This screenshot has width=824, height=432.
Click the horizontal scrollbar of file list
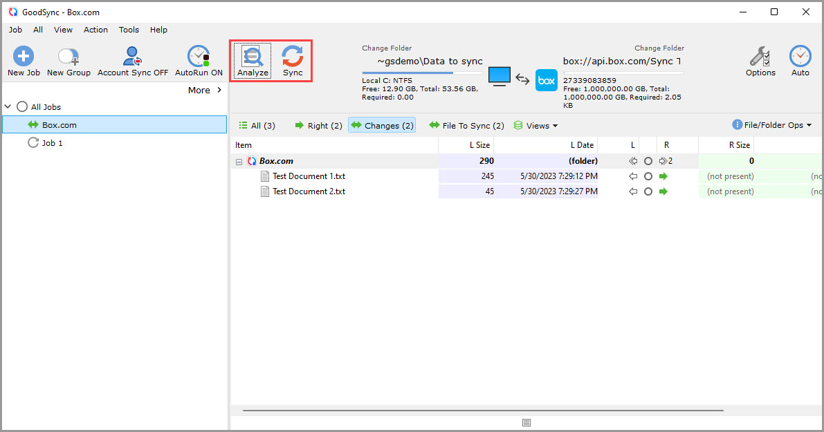click(483, 411)
